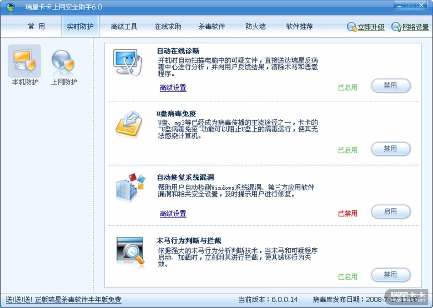The height and width of the screenshot is (308, 433).
Task: Switch to the 实时防护 tab
Action: tap(80, 27)
